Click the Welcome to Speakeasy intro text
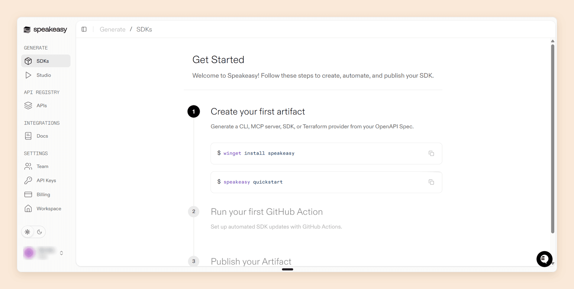The image size is (574, 289). tap(313, 76)
